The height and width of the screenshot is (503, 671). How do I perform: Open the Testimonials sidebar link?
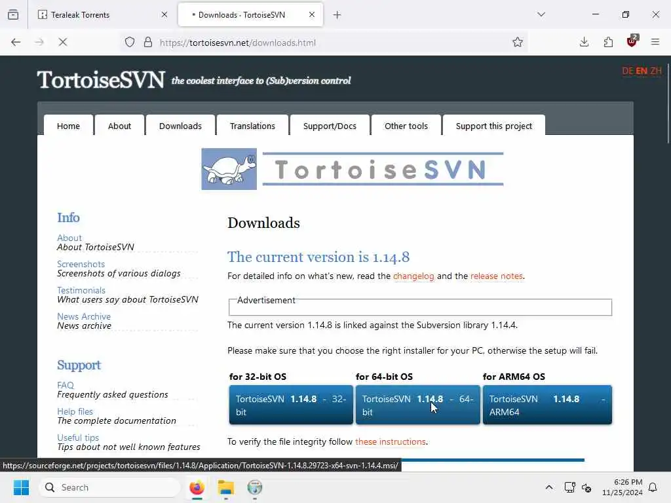point(81,290)
